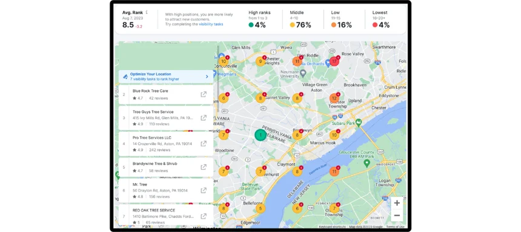Click the red rank 17 map pin
521x232 pixels.
[334, 61]
